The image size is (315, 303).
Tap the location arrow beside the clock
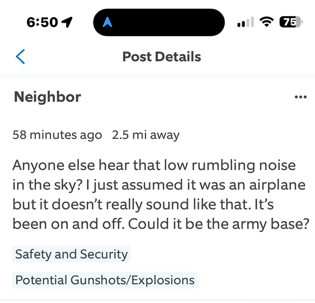[66, 23]
